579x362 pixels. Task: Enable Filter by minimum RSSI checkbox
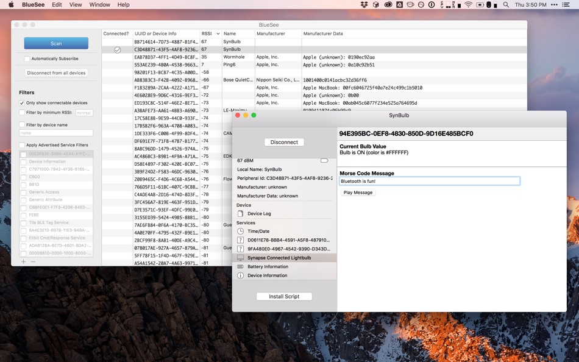click(x=22, y=112)
